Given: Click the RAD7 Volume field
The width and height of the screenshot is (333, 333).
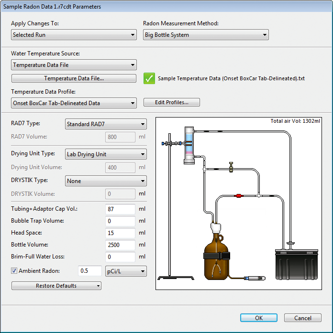Looking at the screenshot, I should [x=120, y=137].
